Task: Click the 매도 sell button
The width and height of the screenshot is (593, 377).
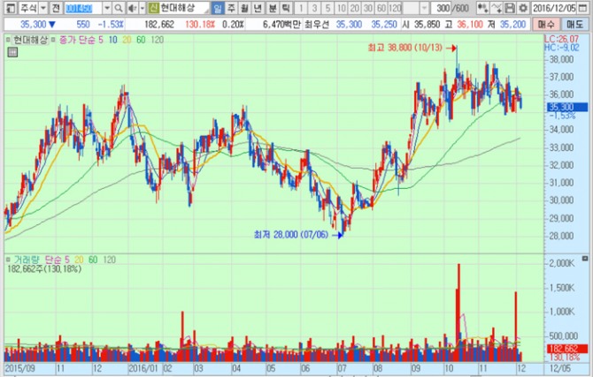Action: coord(576,25)
